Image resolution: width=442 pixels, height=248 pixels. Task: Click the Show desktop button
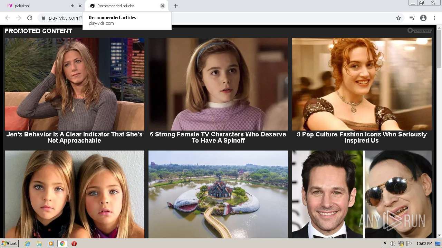click(x=439, y=244)
